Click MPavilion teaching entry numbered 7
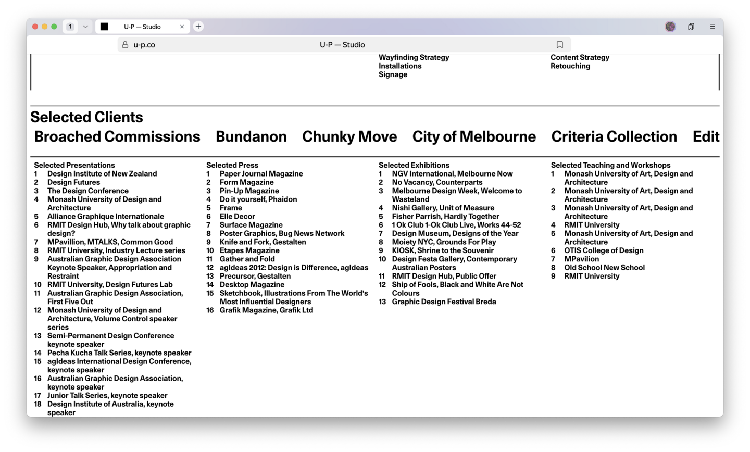Viewport: 750px width, 452px height. 581,259
